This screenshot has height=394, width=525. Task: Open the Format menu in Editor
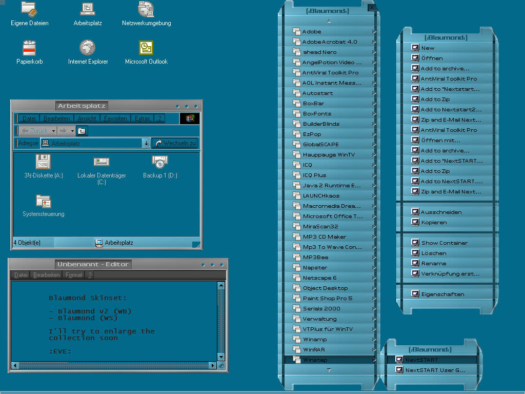74,275
